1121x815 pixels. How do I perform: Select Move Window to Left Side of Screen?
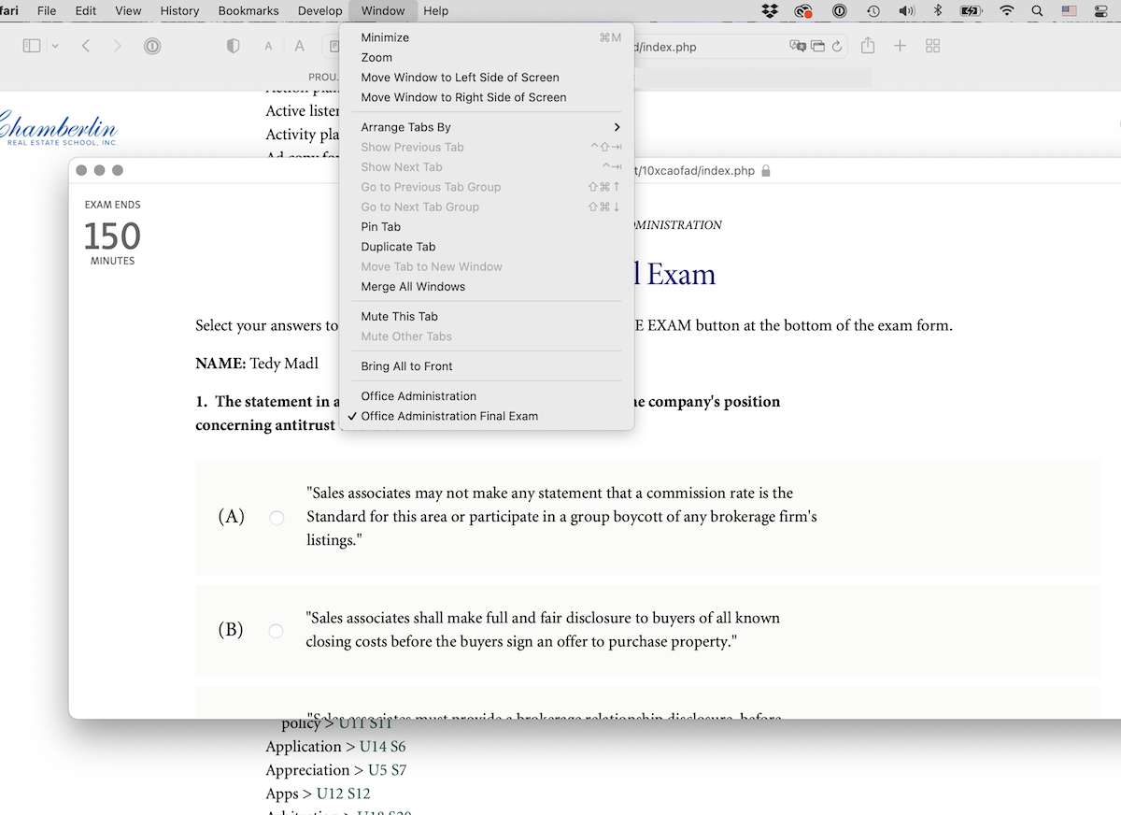coord(487,78)
